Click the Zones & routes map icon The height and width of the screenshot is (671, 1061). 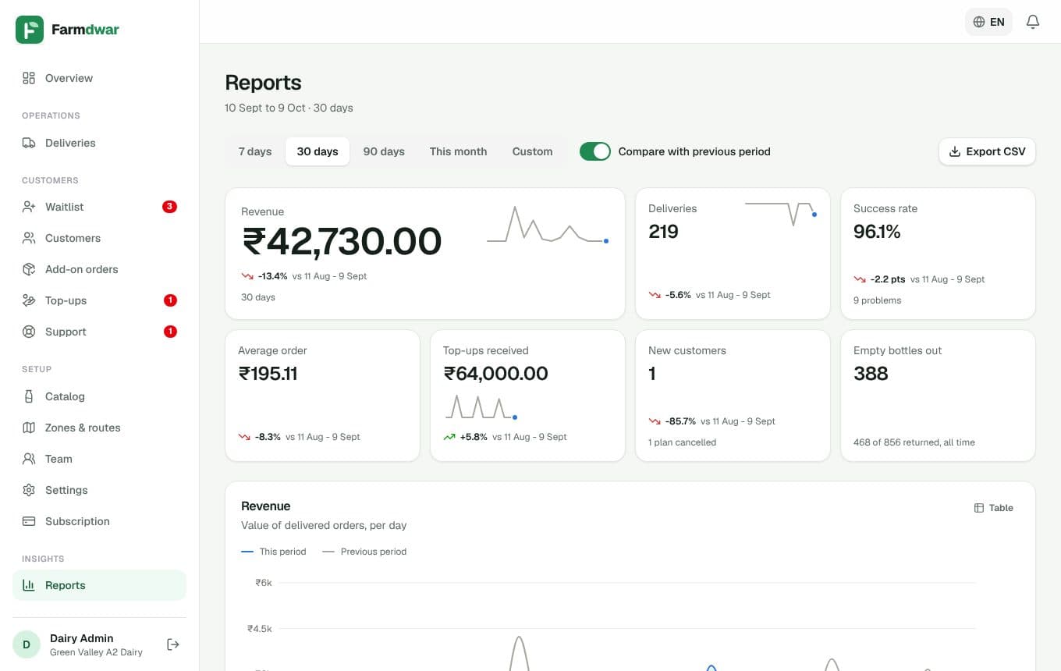pyautogui.click(x=29, y=428)
